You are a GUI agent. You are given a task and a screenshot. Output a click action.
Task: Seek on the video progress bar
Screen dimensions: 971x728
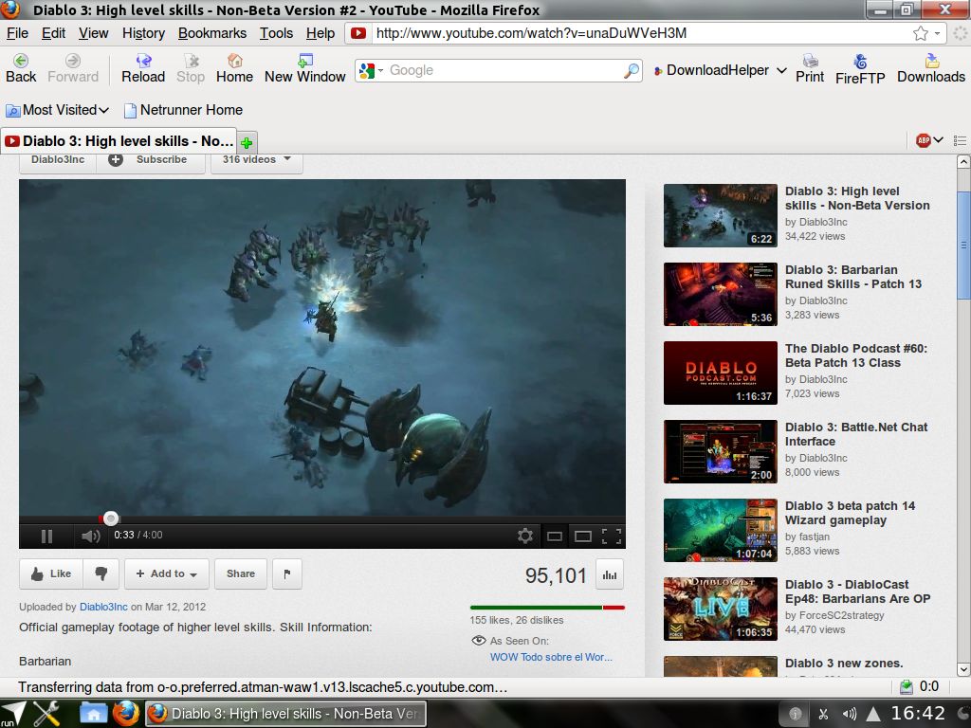(322, 519)
